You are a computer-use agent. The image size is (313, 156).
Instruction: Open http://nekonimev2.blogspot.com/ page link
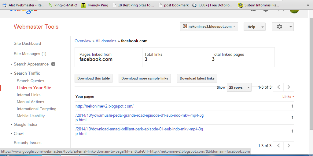(x=105, y=106)
